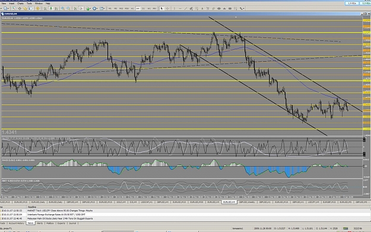Open the Experts terminal tab
371x232 pixels.
pyautogui.click(x=61, y=223)
